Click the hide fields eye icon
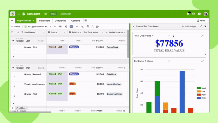 (x=60, y=27)
